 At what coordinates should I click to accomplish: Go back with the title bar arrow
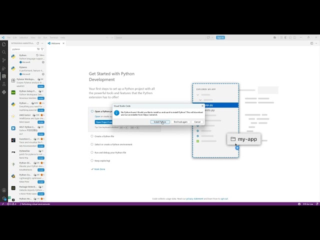click(107, 37)
